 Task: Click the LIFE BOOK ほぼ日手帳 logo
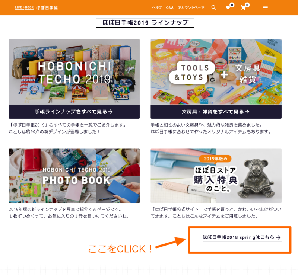(36, 7)
